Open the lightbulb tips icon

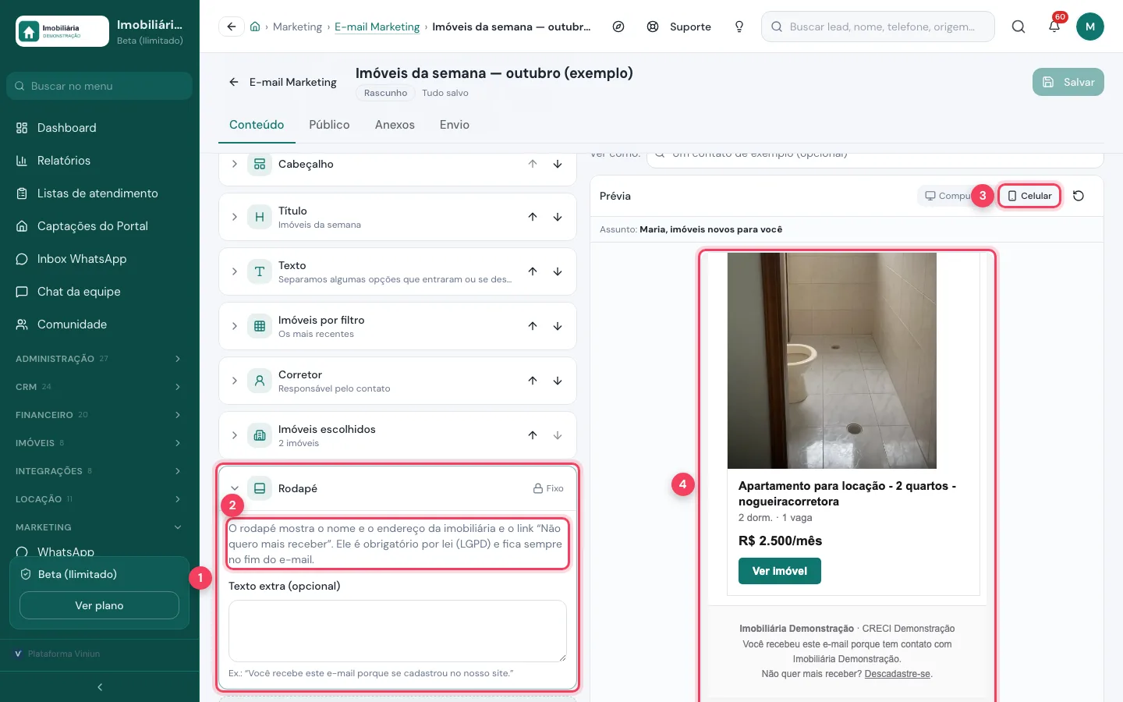tap(739, 27)
